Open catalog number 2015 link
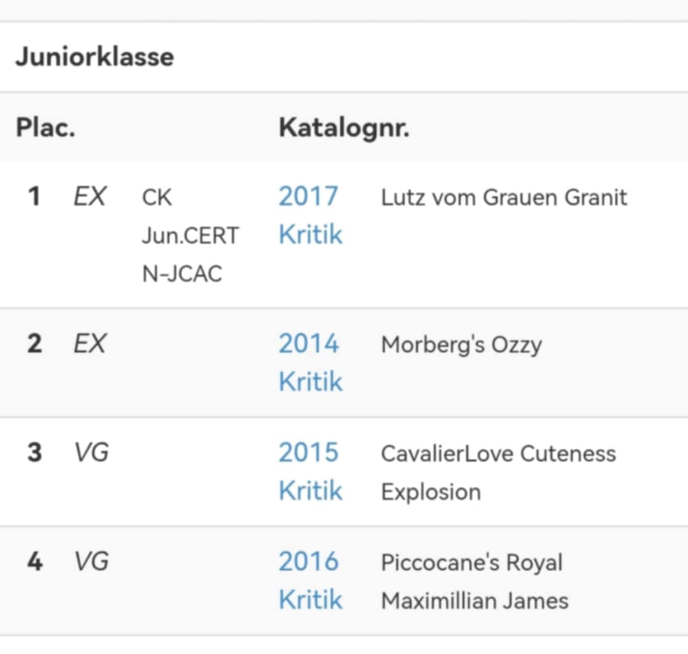This screenshot has height=654, width=688. 308,453
